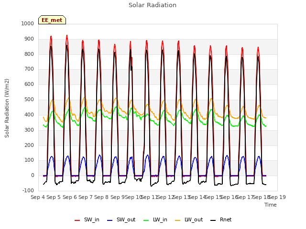Click the Sep 9 x-axis label

click(x=118, y=197)
